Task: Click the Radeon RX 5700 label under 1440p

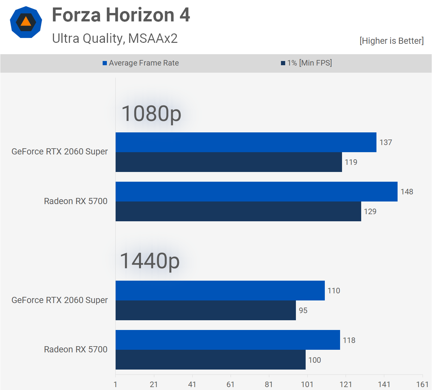Action: tap(76, 349)
